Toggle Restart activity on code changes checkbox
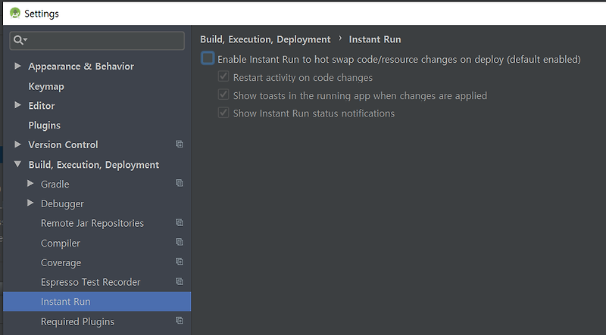 point(223,76)
